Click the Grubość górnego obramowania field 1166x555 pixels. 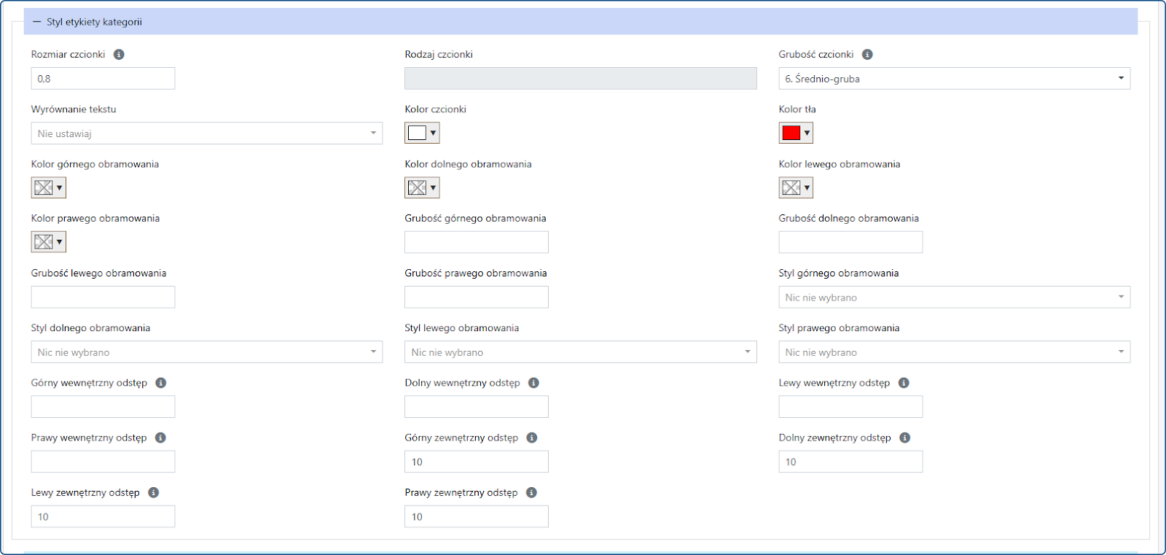(476, 242)
